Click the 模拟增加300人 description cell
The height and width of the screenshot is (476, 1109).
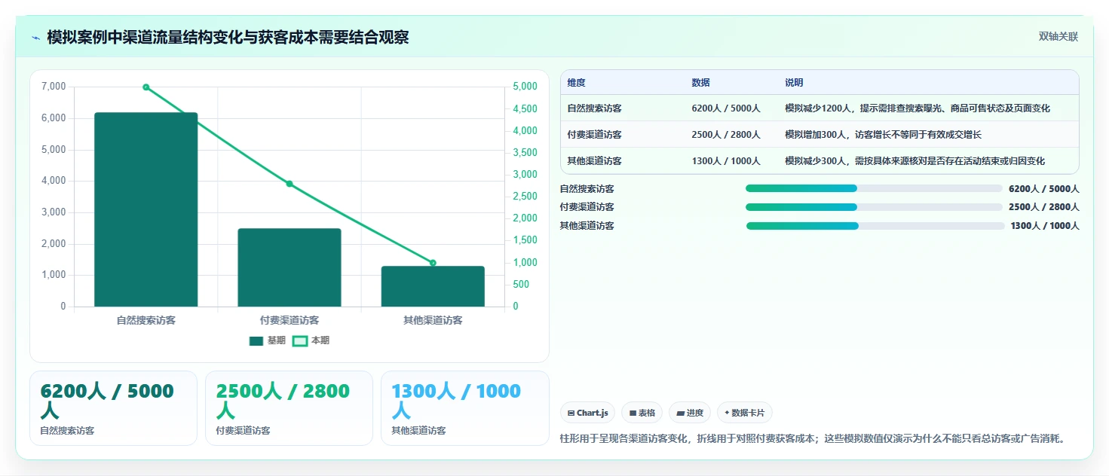tap(929, 135)
